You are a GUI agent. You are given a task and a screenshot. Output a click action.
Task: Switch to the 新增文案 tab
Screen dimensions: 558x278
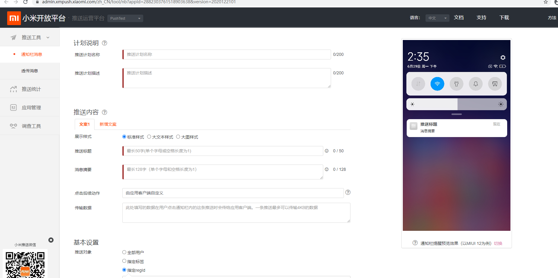pyautogui.click(x=108, y=124)
